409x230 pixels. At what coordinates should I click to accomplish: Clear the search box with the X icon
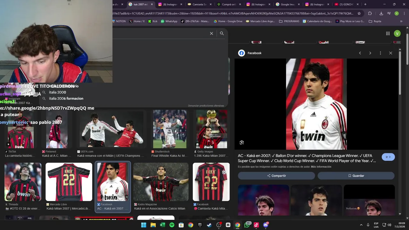coord(211,34)
